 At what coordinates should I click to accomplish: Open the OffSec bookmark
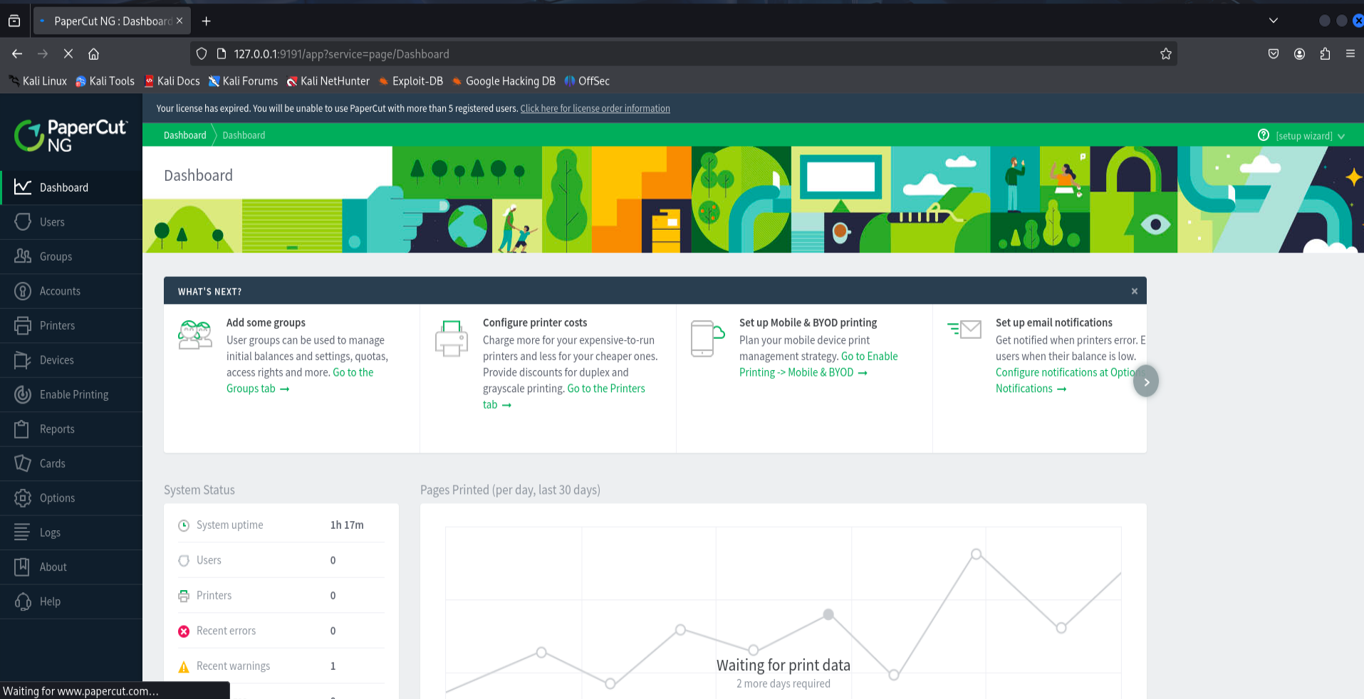tap(587, 81)
